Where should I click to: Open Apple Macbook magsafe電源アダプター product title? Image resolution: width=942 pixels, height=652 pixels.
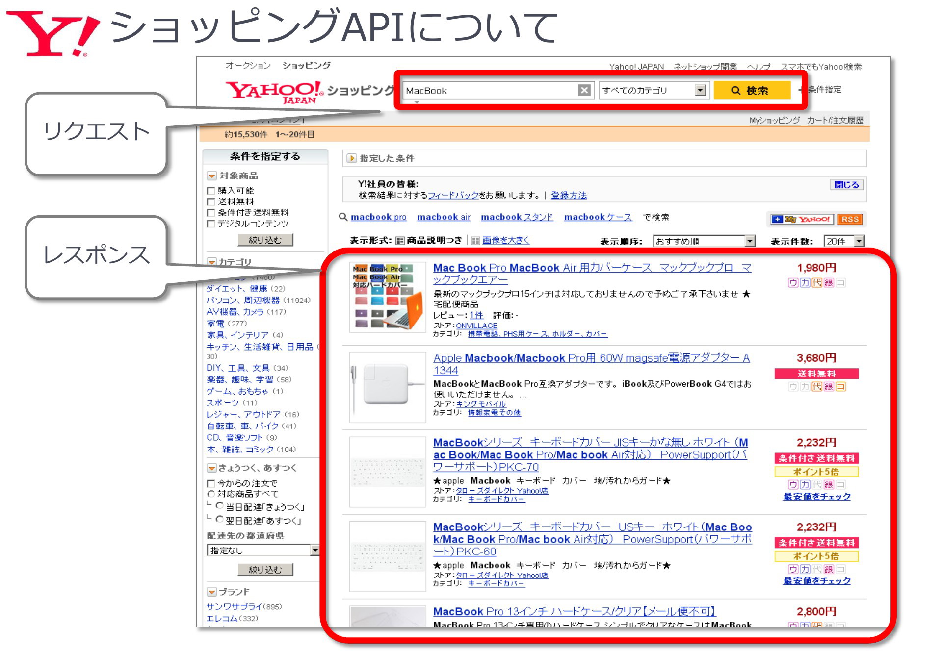click(x=591, y=364)
